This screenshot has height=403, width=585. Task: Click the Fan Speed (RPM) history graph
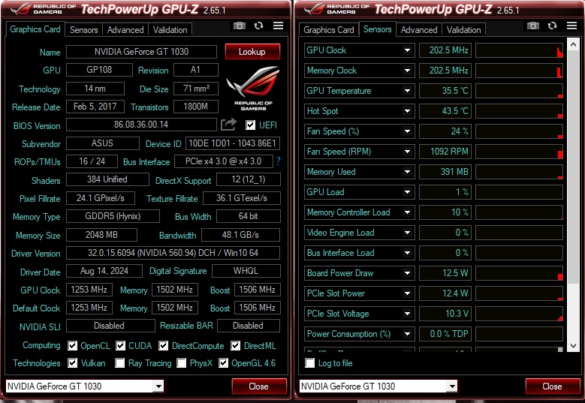(520, 152)
